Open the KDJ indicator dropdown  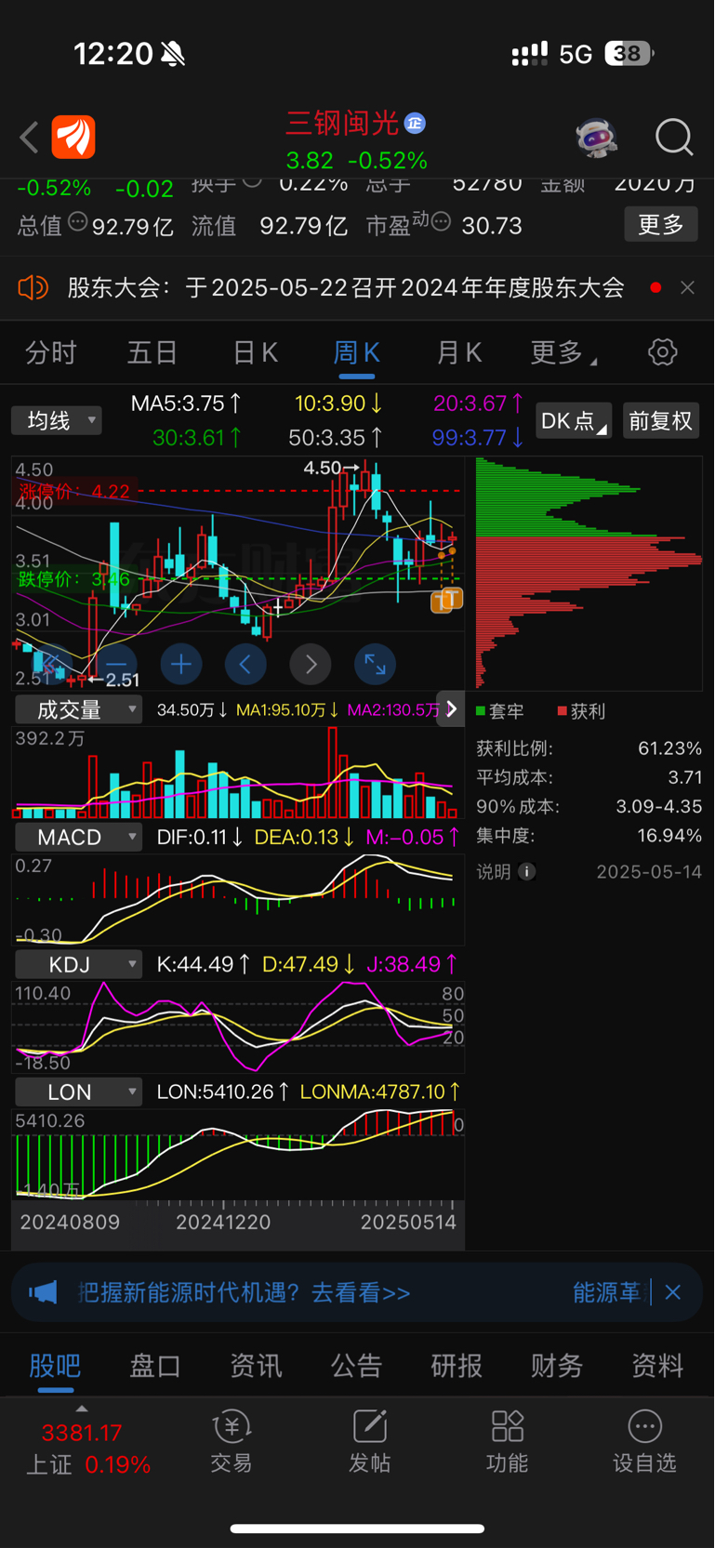coord(78,964)
